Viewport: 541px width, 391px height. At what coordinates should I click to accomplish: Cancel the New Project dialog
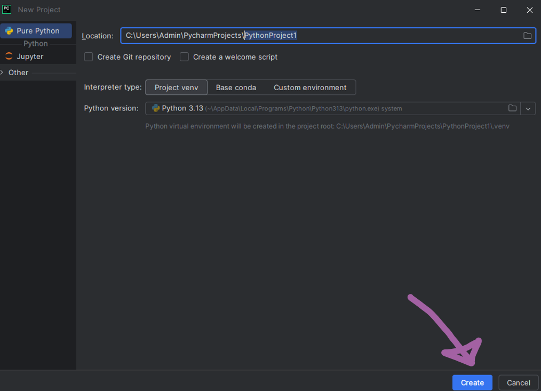(x=518, y=382)
